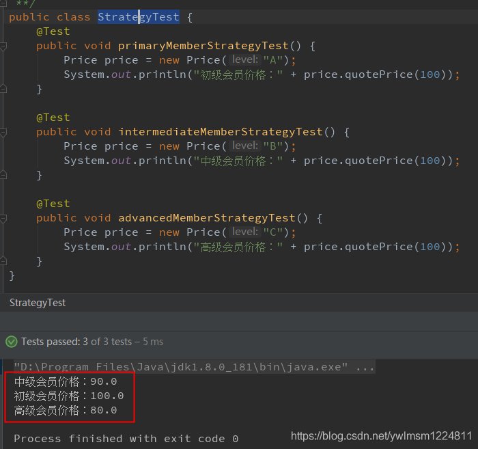Screen dimensions: 478x449
Task: Click the intermediateMemberStrategyTest method name
Action: point(220,132)
